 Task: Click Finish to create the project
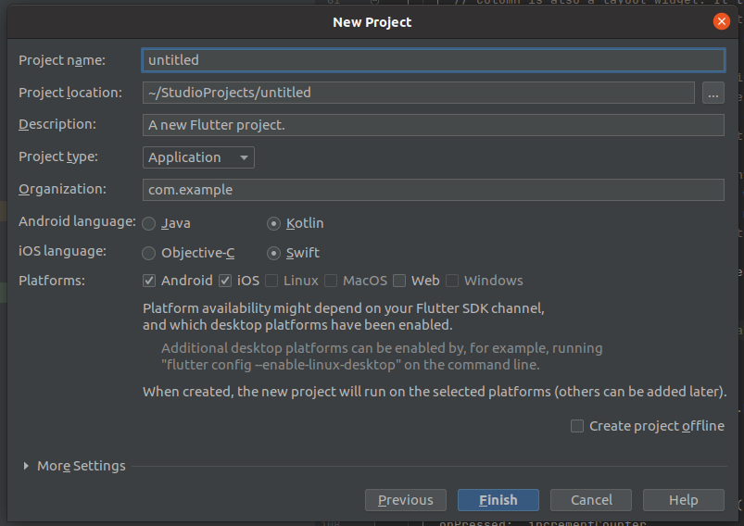[498, 500]
